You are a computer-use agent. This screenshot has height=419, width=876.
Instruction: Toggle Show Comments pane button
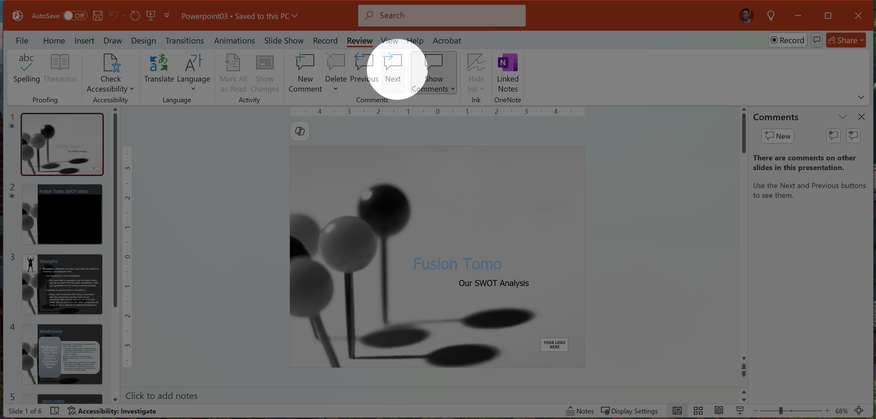pos(433,65)
